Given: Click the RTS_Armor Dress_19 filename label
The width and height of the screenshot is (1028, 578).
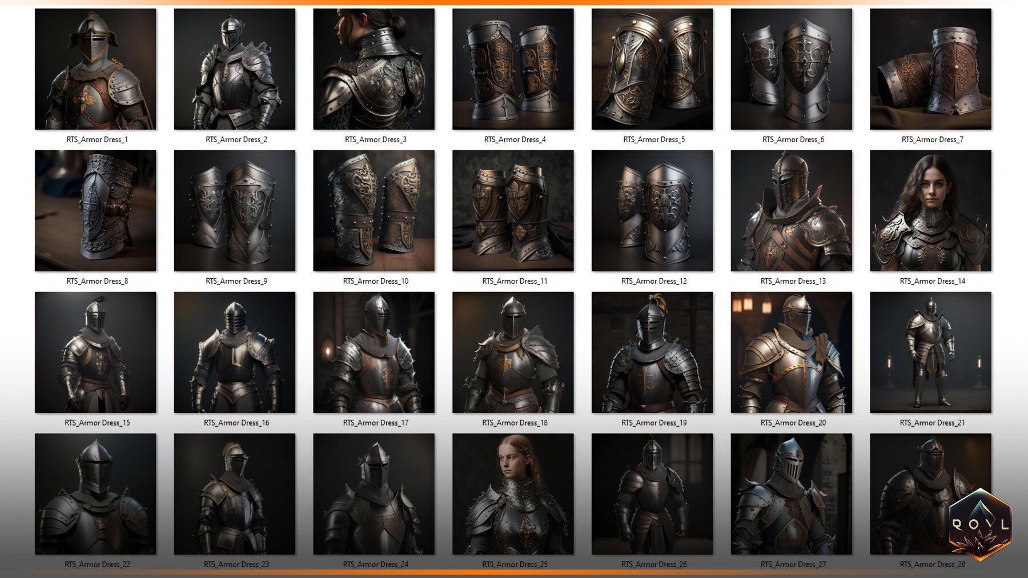Looking at the screenshot, I should (x=654, y=423).
